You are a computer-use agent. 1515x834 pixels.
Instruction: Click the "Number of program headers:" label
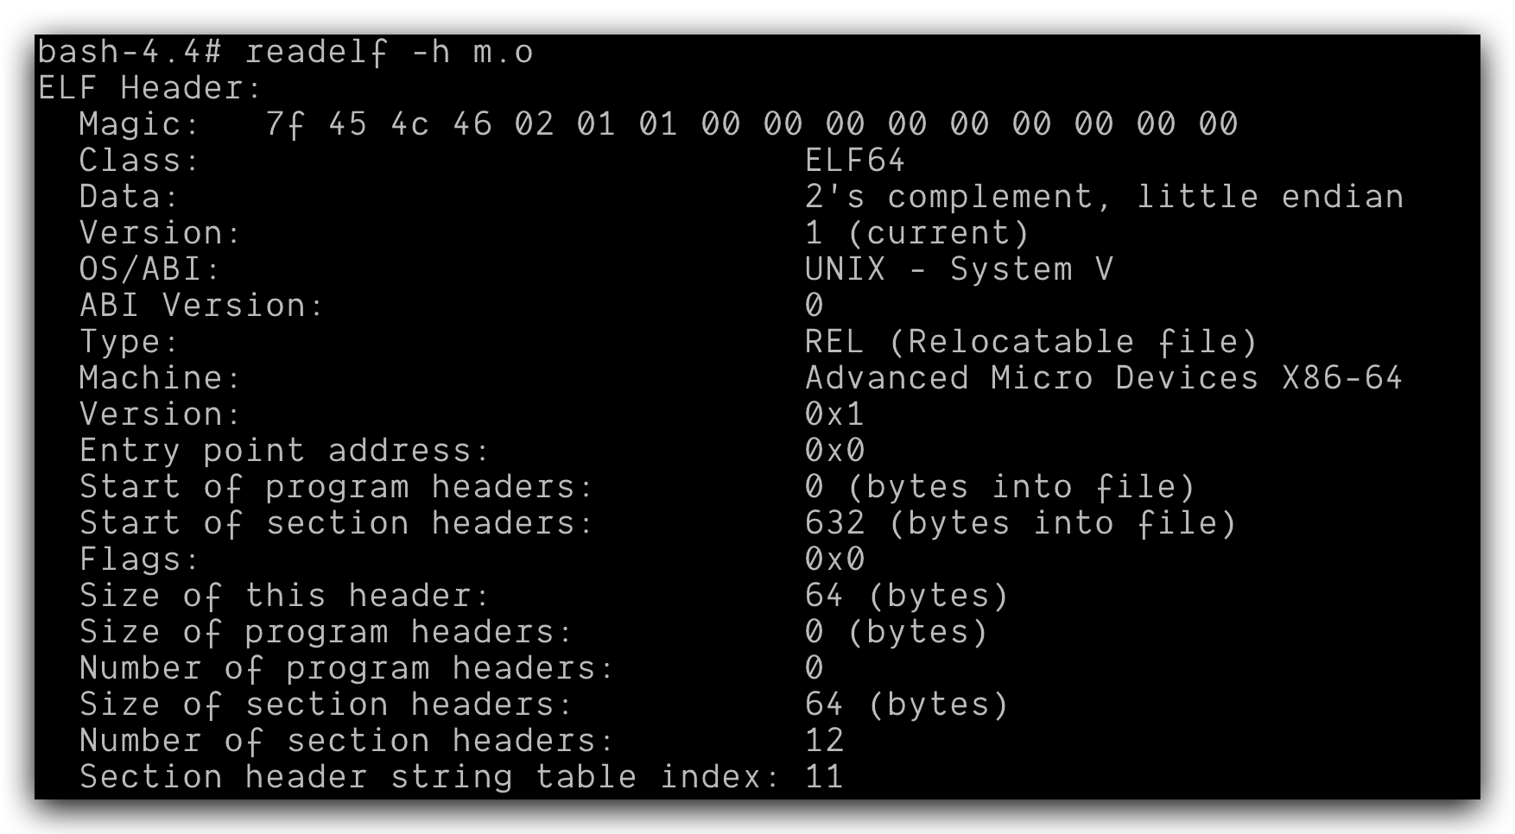pos(346,668)
